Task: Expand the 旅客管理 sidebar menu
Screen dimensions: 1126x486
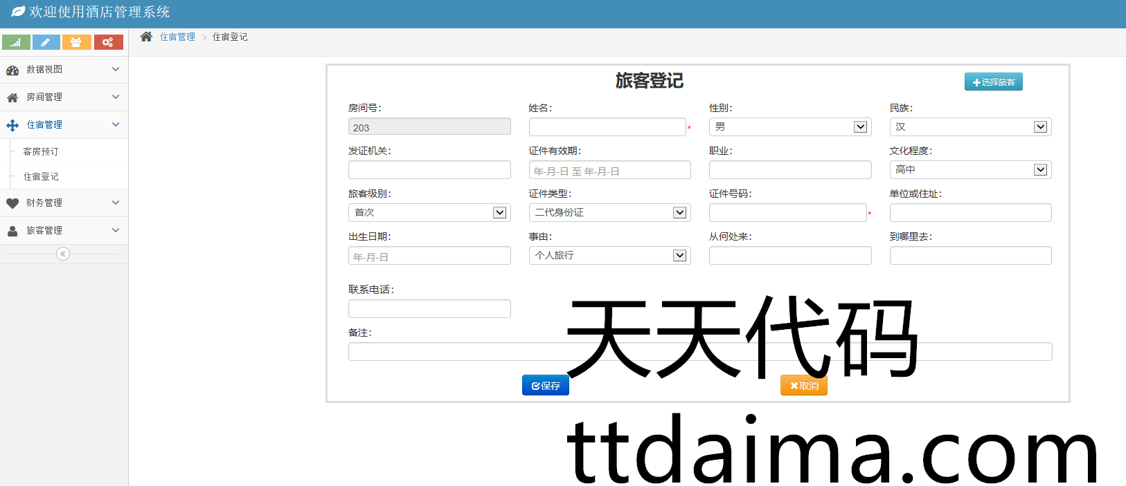Action: [64, 230]
